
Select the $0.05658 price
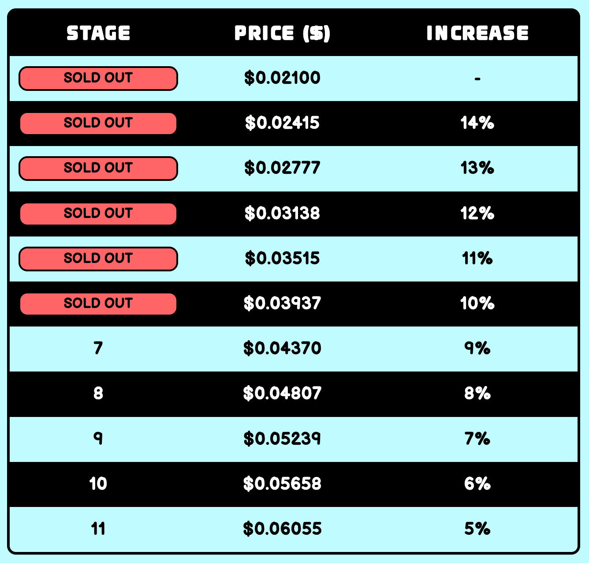click(x=282, y=484)
